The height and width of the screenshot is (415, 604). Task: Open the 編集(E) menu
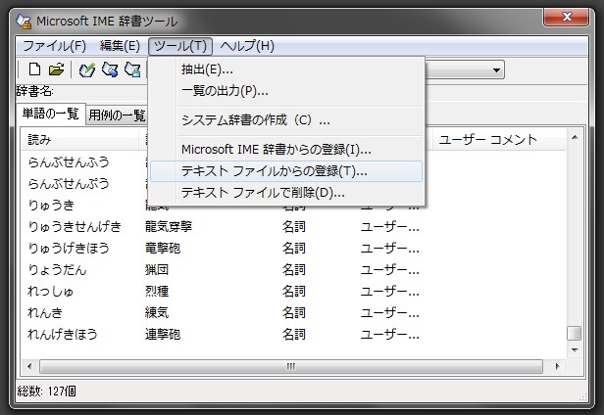coord(120,46)
